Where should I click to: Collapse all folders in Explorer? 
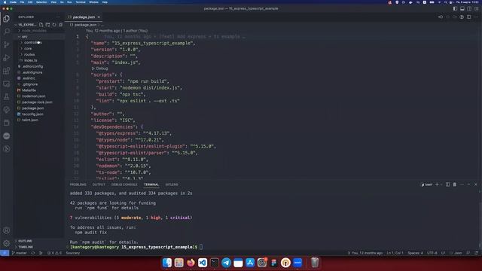tap(60, 25)
